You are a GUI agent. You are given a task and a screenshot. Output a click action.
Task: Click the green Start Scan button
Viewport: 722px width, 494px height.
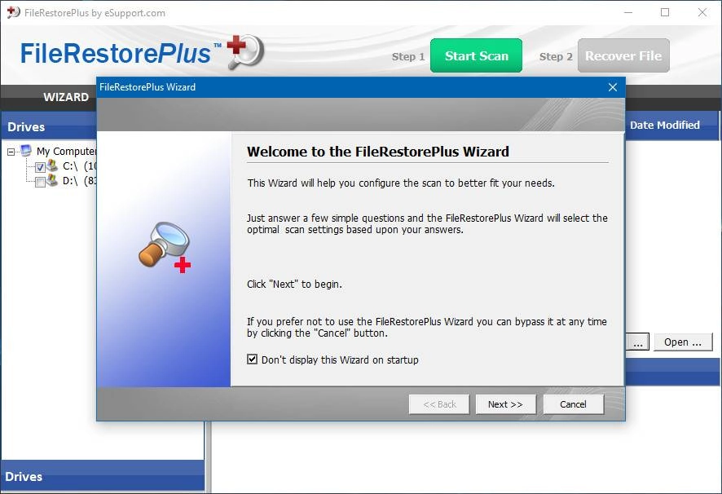[476, 55]
